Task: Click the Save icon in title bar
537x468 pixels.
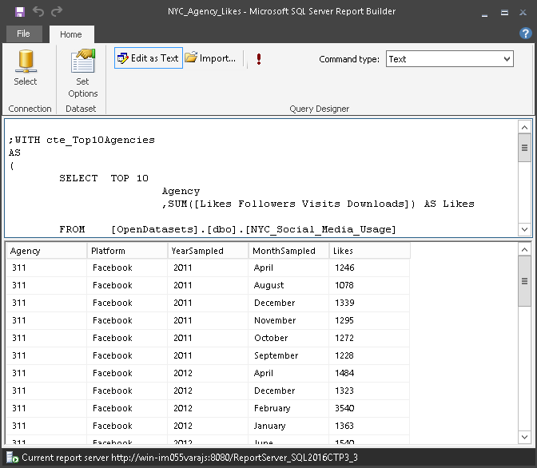Action: [19, 12]
